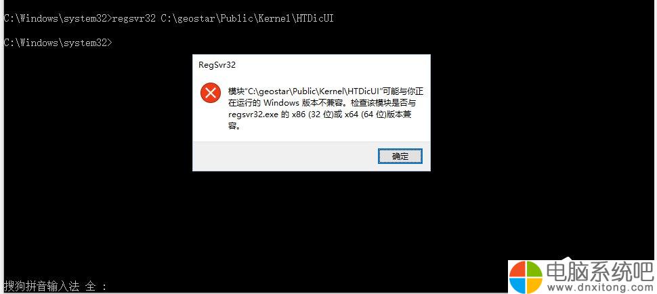Click the x86 (32 位) text in message

(x=312, y=114)
